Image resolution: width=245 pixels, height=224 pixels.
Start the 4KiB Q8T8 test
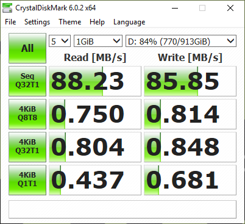(x=27, y=114)
